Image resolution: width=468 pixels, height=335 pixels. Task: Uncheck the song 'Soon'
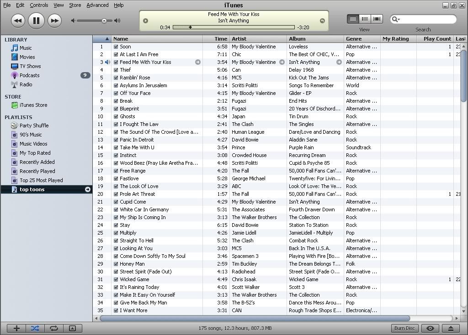116,47
